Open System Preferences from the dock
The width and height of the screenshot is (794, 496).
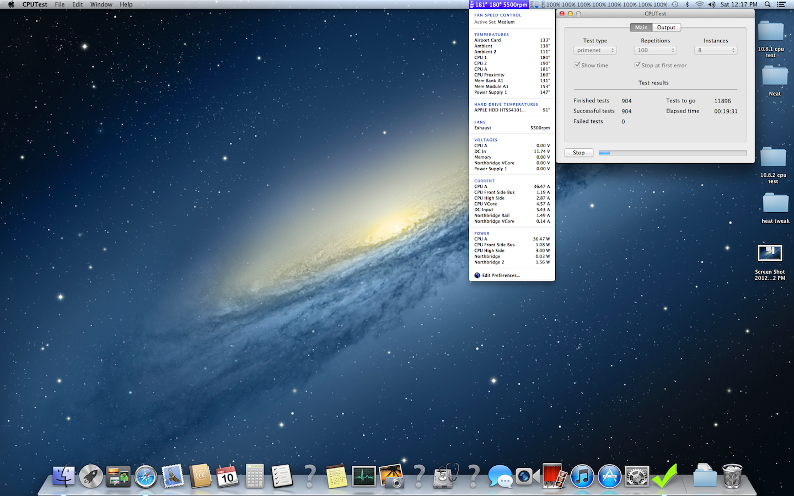[x=637, y=476]
